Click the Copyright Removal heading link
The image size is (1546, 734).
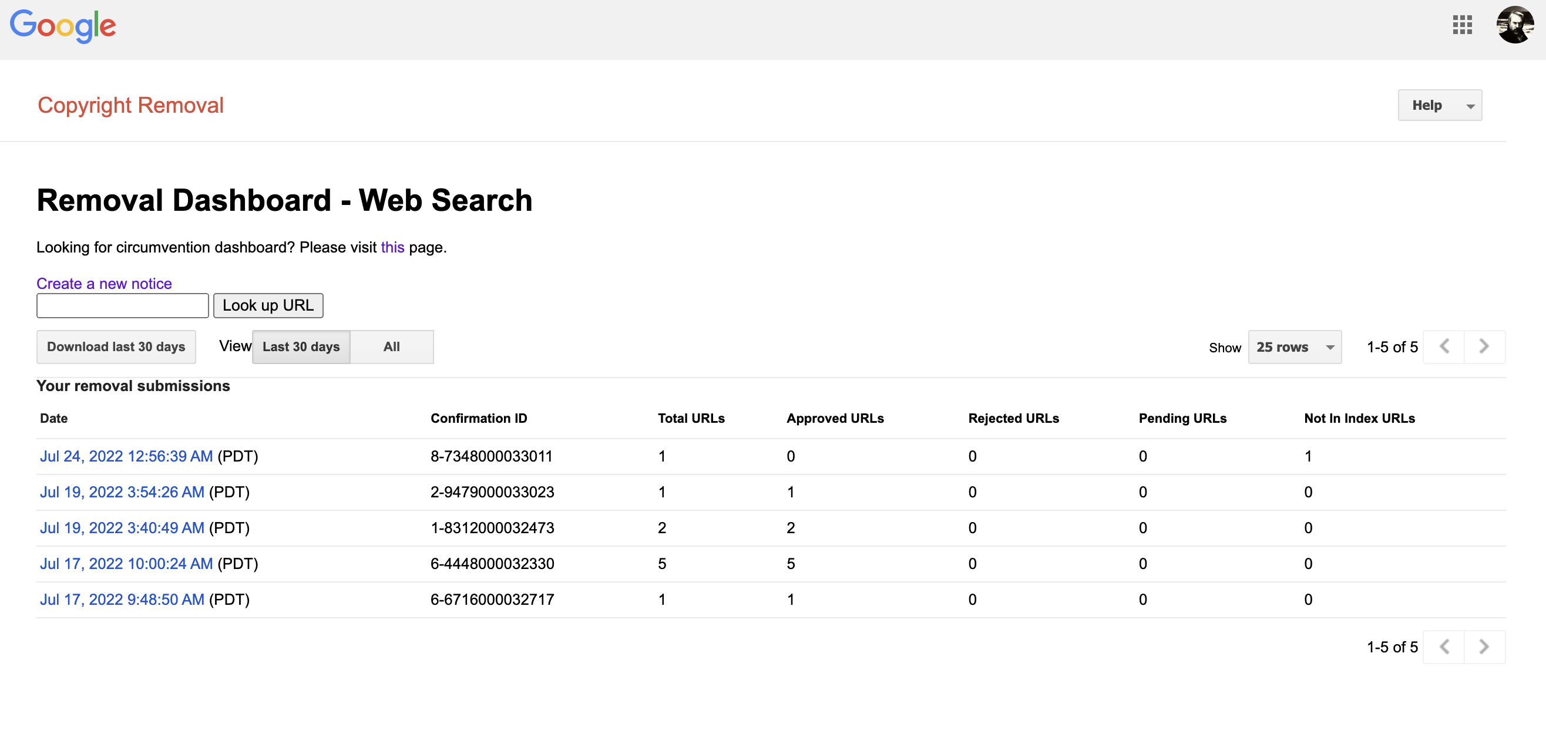[x=130, y=105]
